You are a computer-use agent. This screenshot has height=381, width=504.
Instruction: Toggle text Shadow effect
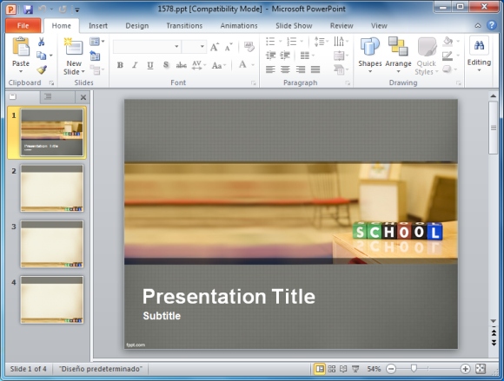click(166, 65)
